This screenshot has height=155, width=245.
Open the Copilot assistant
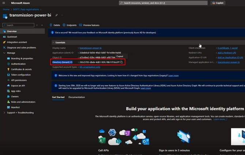click(218, 3)
